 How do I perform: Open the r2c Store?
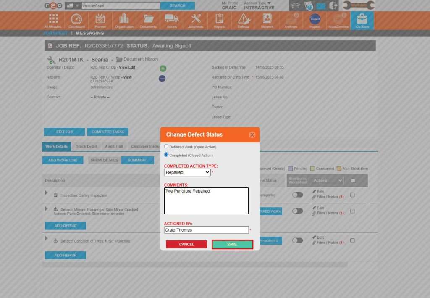(362, 20)
